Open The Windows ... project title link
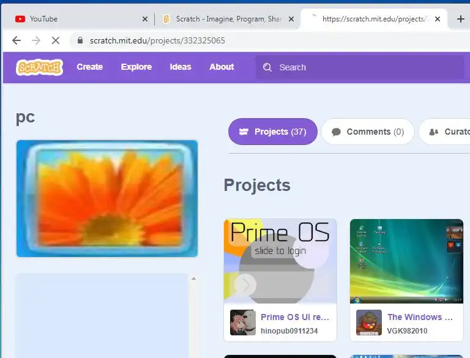The image size is (470, 358). coord(420,317)
